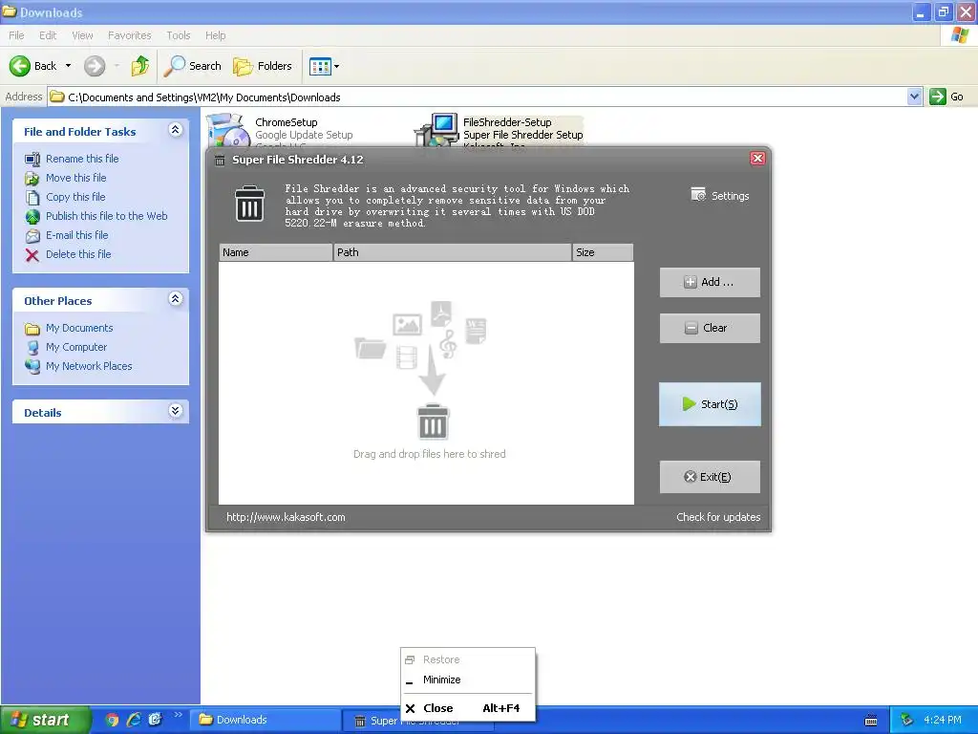Switch to Downloads taskbar button

pyautogui.click(x=266, y=720)
